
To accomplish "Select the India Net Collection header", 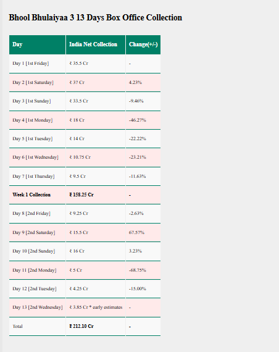I will tap(96, 44).
